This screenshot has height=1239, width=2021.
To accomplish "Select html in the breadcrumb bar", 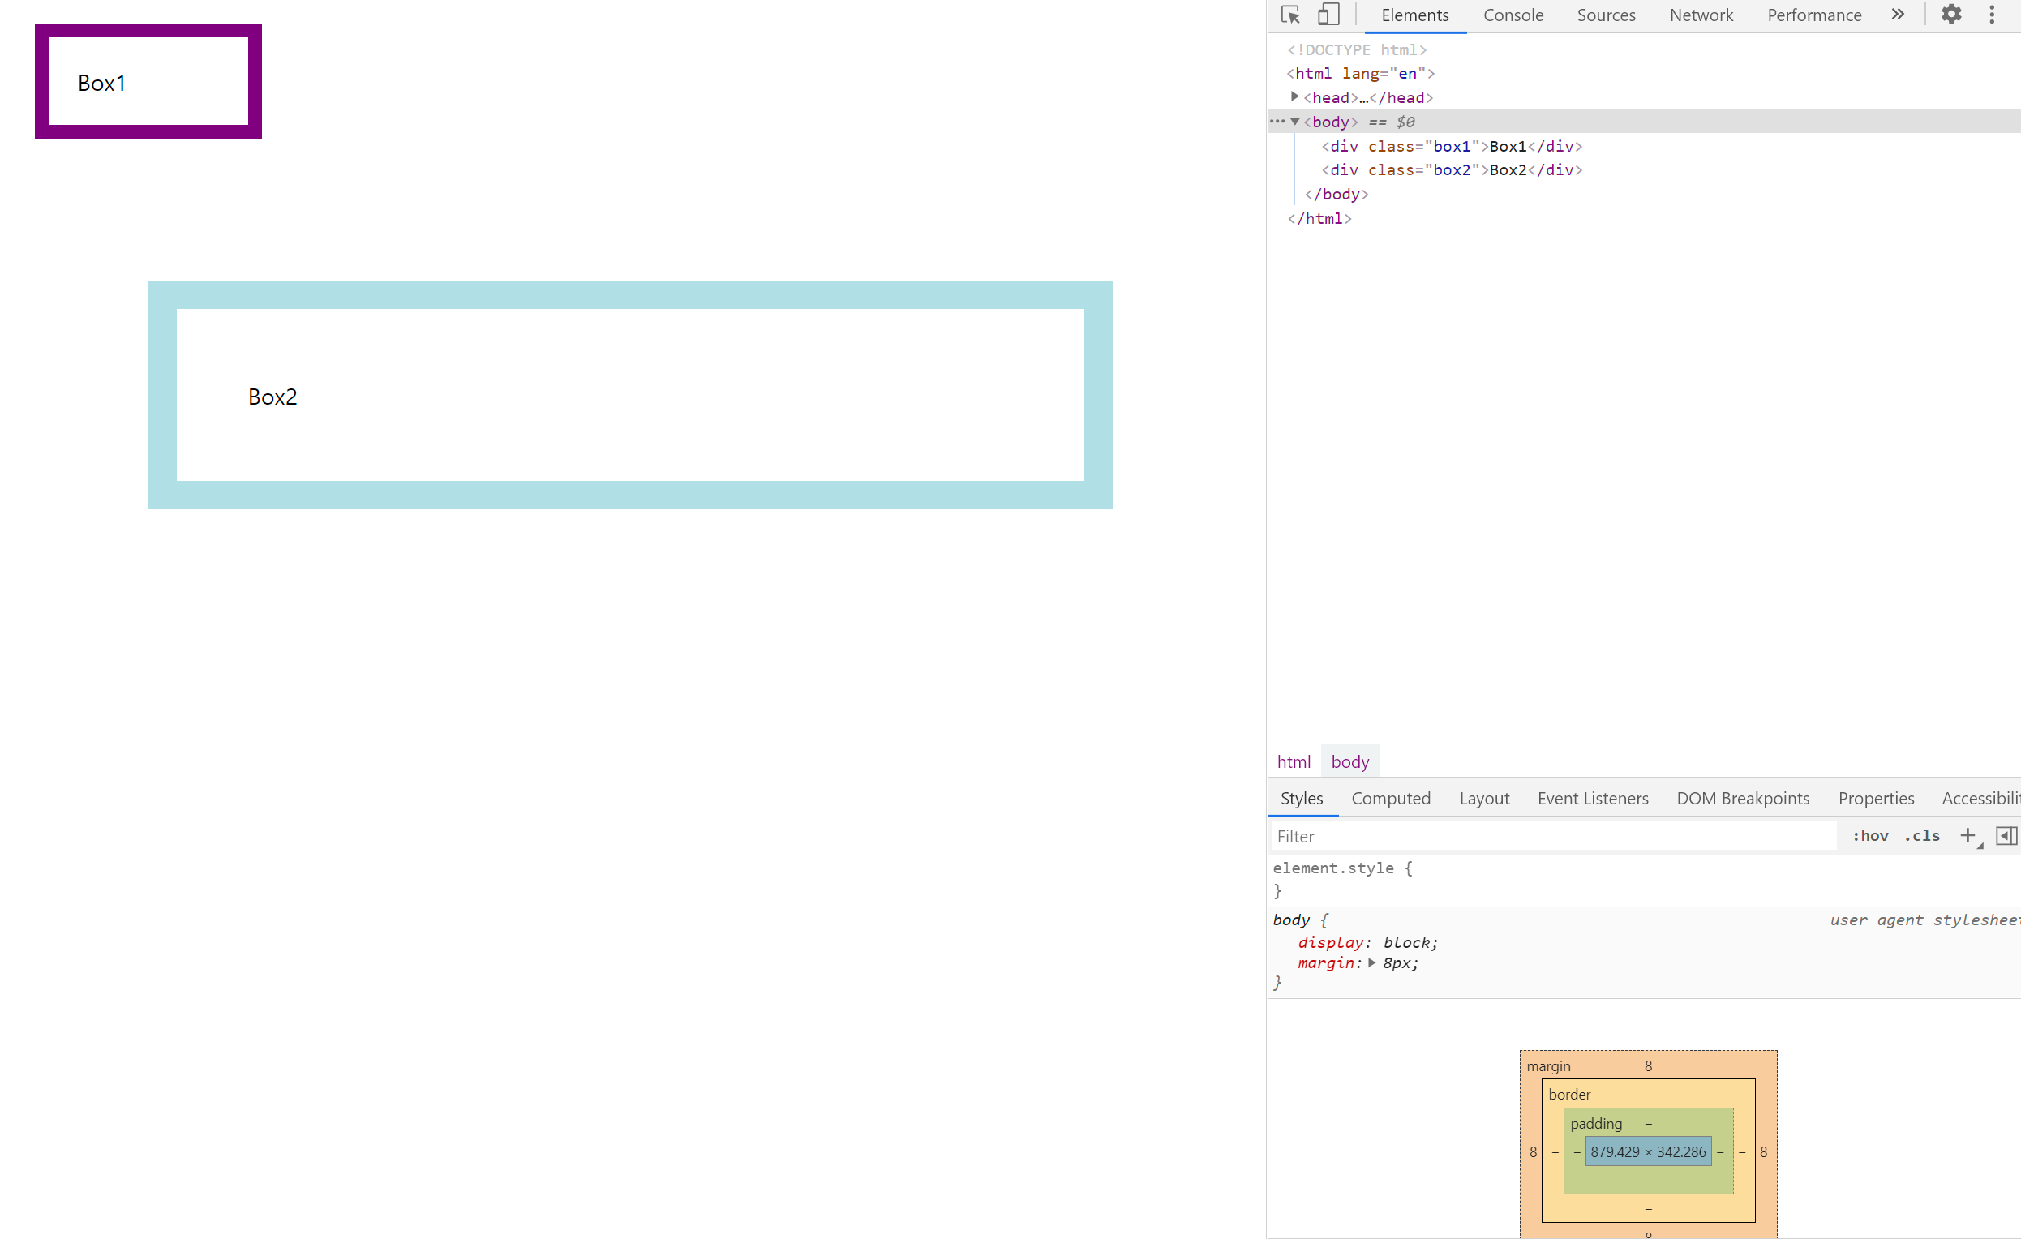I will coord(1294,761).
